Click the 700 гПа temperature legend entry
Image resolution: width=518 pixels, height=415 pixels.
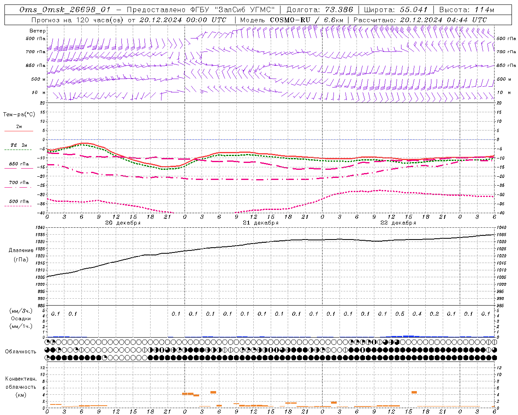[x=19, y=183]
